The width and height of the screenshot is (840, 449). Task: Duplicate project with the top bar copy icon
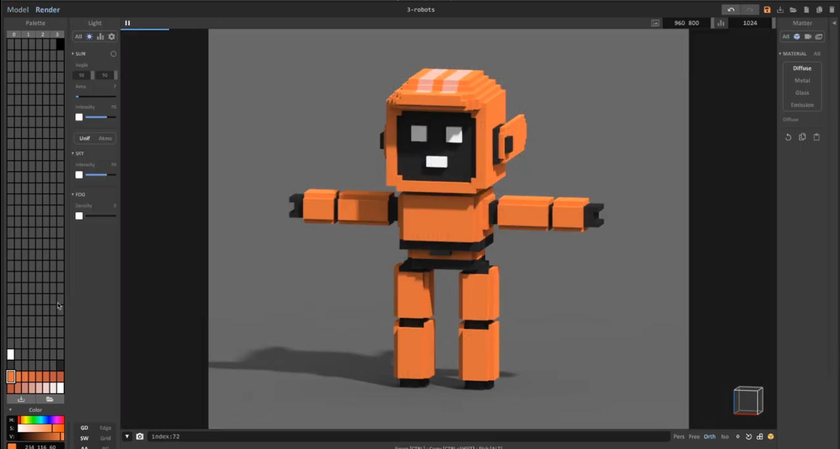819,10
